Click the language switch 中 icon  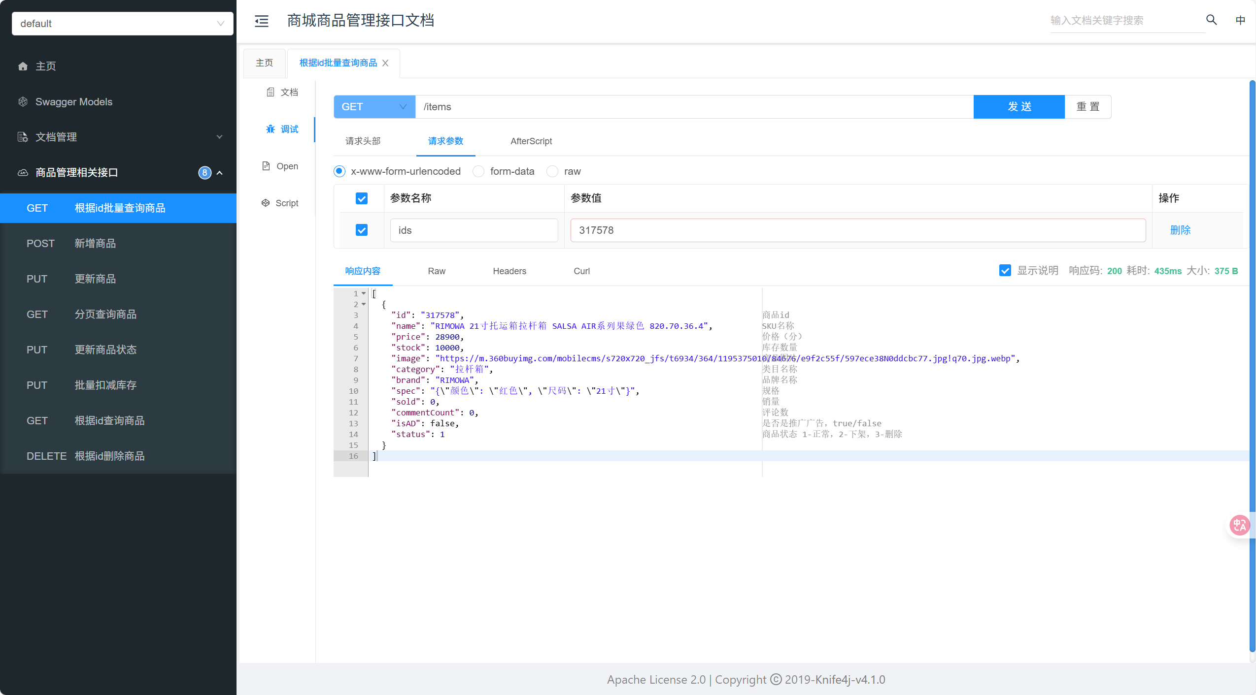1240,20
